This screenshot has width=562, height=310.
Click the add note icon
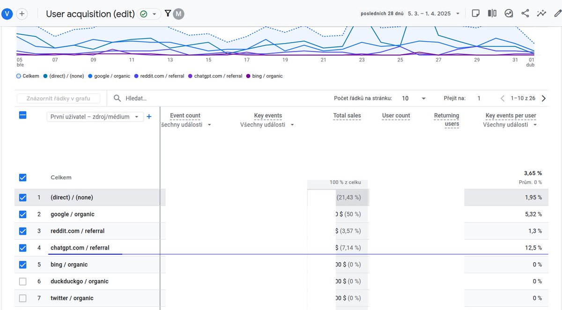point(475,13)
